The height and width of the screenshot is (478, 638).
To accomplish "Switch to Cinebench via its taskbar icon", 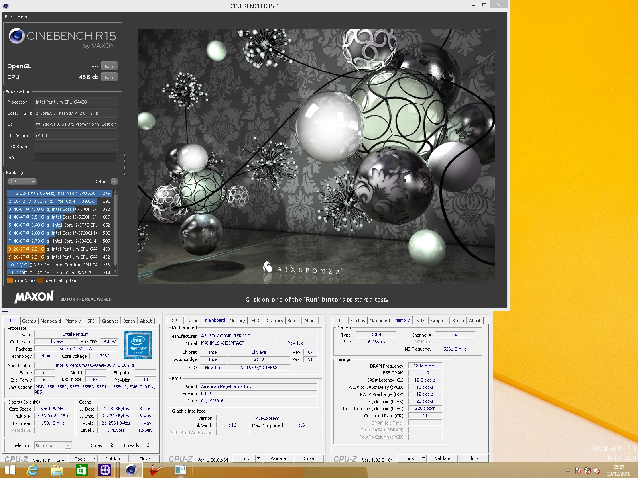I will 131,470.
